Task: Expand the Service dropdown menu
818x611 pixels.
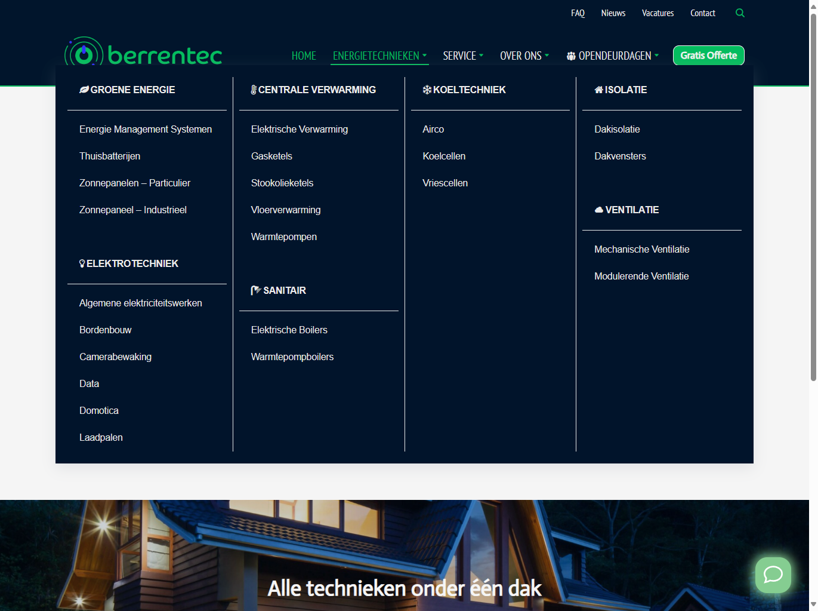Action: click(x=463, y=56)
